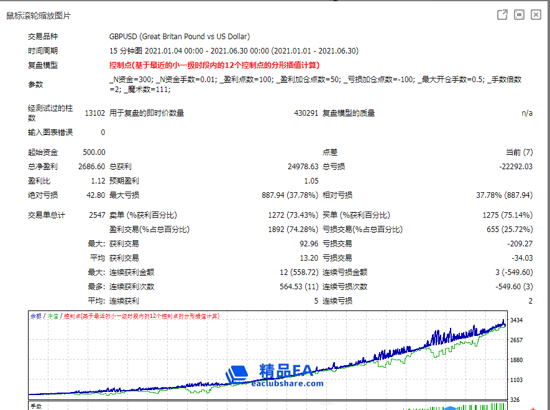Click the 点差 当前 (7) value
550x410 pixels.
519,152
